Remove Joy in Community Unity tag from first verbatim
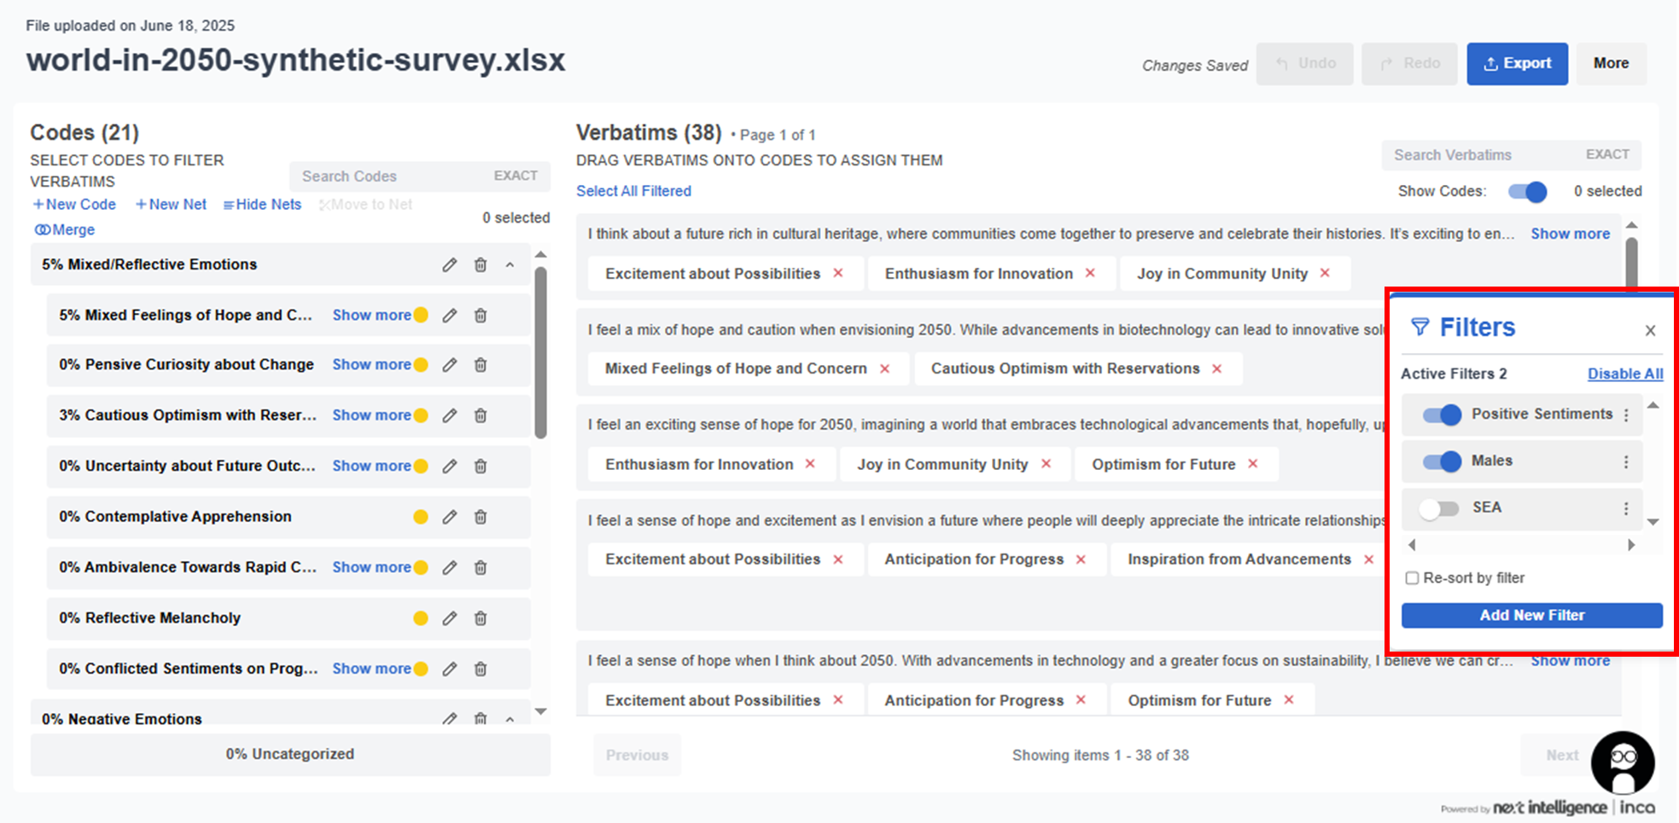The height and width of the screenshot is (823, 1679). [1325, 273]
